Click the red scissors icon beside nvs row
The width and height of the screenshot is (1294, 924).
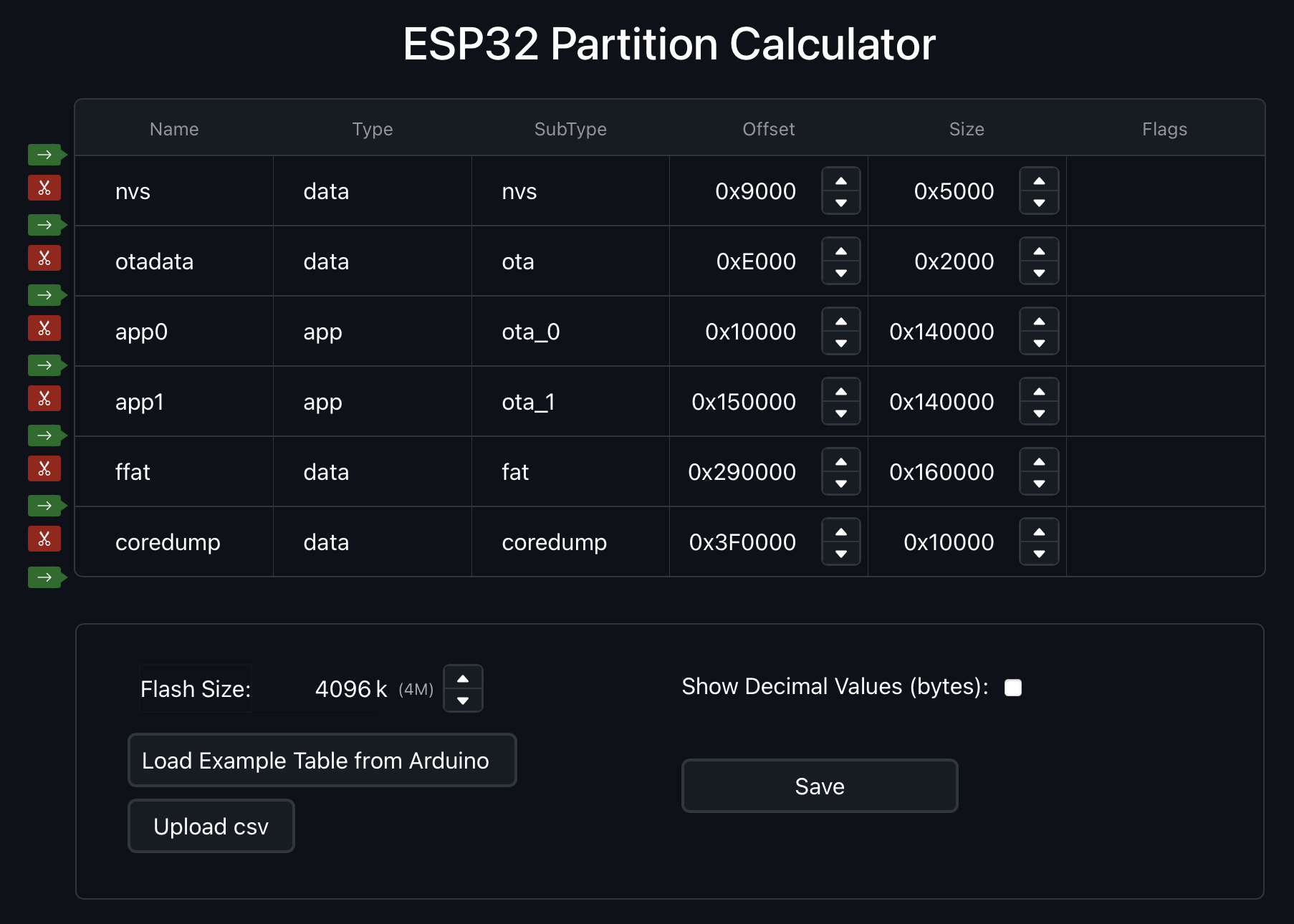click(x=44, y=188)
